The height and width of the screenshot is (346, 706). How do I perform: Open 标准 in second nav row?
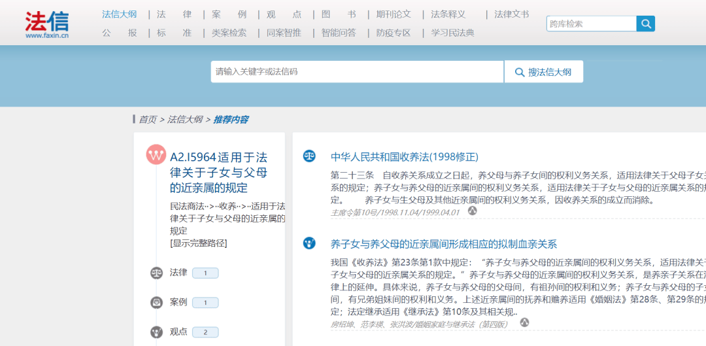[175, 33]
